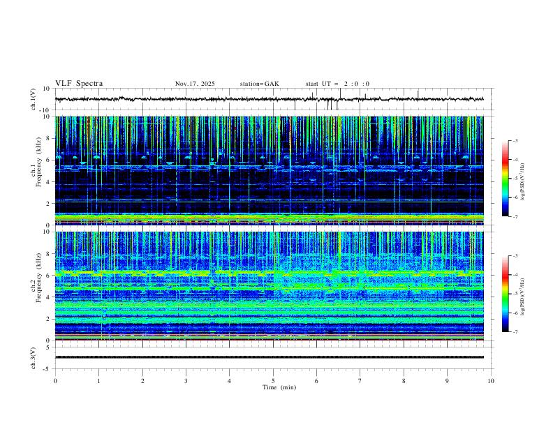Click the "-3" tick on ch.2 color bar
The height and width of the screenshot is (427, 553).
pos(515,256)
